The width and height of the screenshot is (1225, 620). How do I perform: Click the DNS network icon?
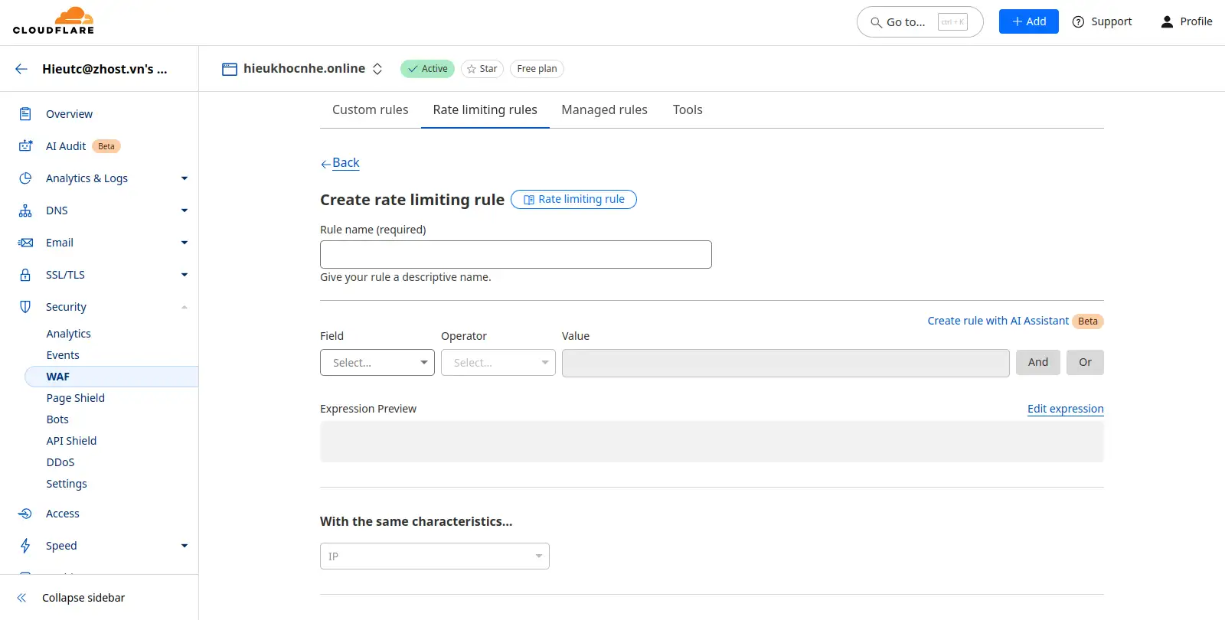coord(25,210)
